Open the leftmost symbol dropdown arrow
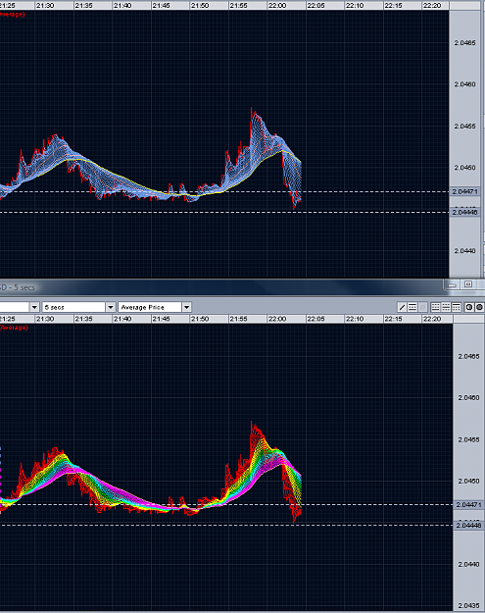The height and width of the screenshot is (613, 485). [34, 307]
